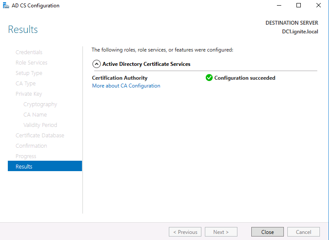Maximize the AD CS Configuration window
329x240 pixels.
tap(298, 6)
